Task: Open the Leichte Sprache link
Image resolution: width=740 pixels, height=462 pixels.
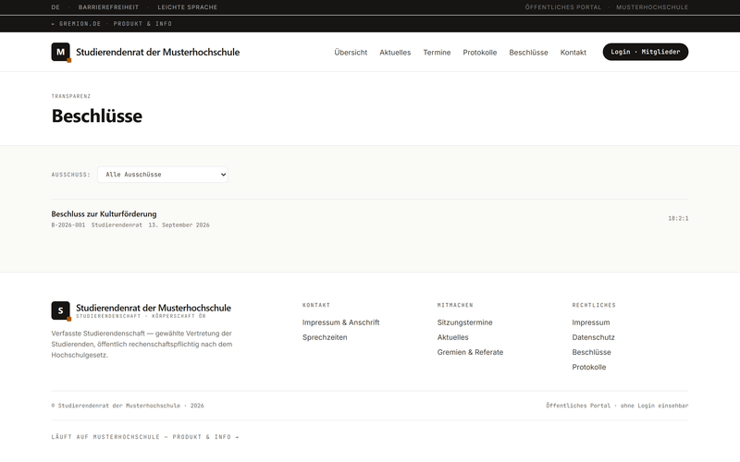Action: pyautogui.click(x=188, y=7)
